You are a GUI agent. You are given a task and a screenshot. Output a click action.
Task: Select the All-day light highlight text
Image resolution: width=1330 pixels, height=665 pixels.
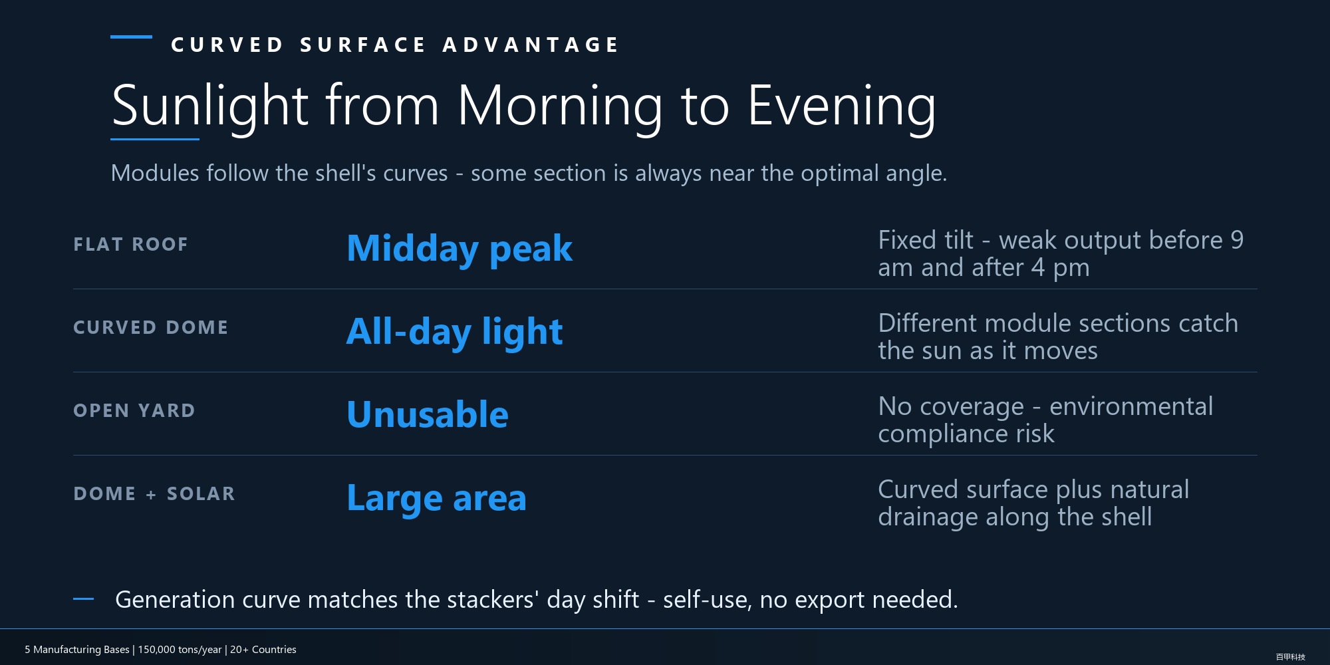(455, 332)
